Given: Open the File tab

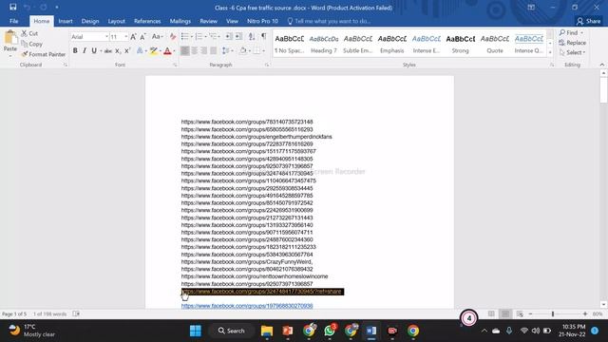Looking at the screenshot, I should (14, 21).
